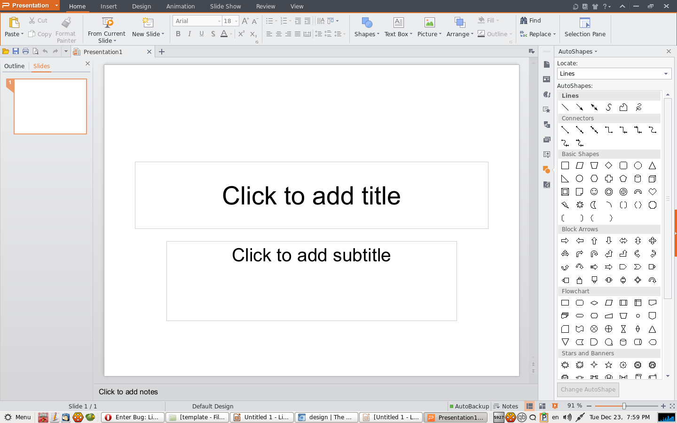Toggle underline formatting
Image resolution: width=677 pixels, height=423 pixels.
(202, 34)
